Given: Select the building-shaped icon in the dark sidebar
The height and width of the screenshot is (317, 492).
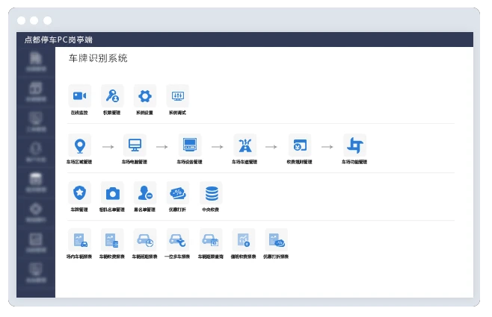Looking at the screenshot, I should 36,58.
